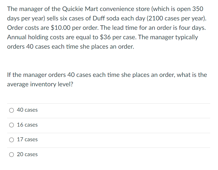Image resolution: width=218 pixels, height=170 pixels.
Task: Pick the 17 cases radio button
Action: point(12,140)
